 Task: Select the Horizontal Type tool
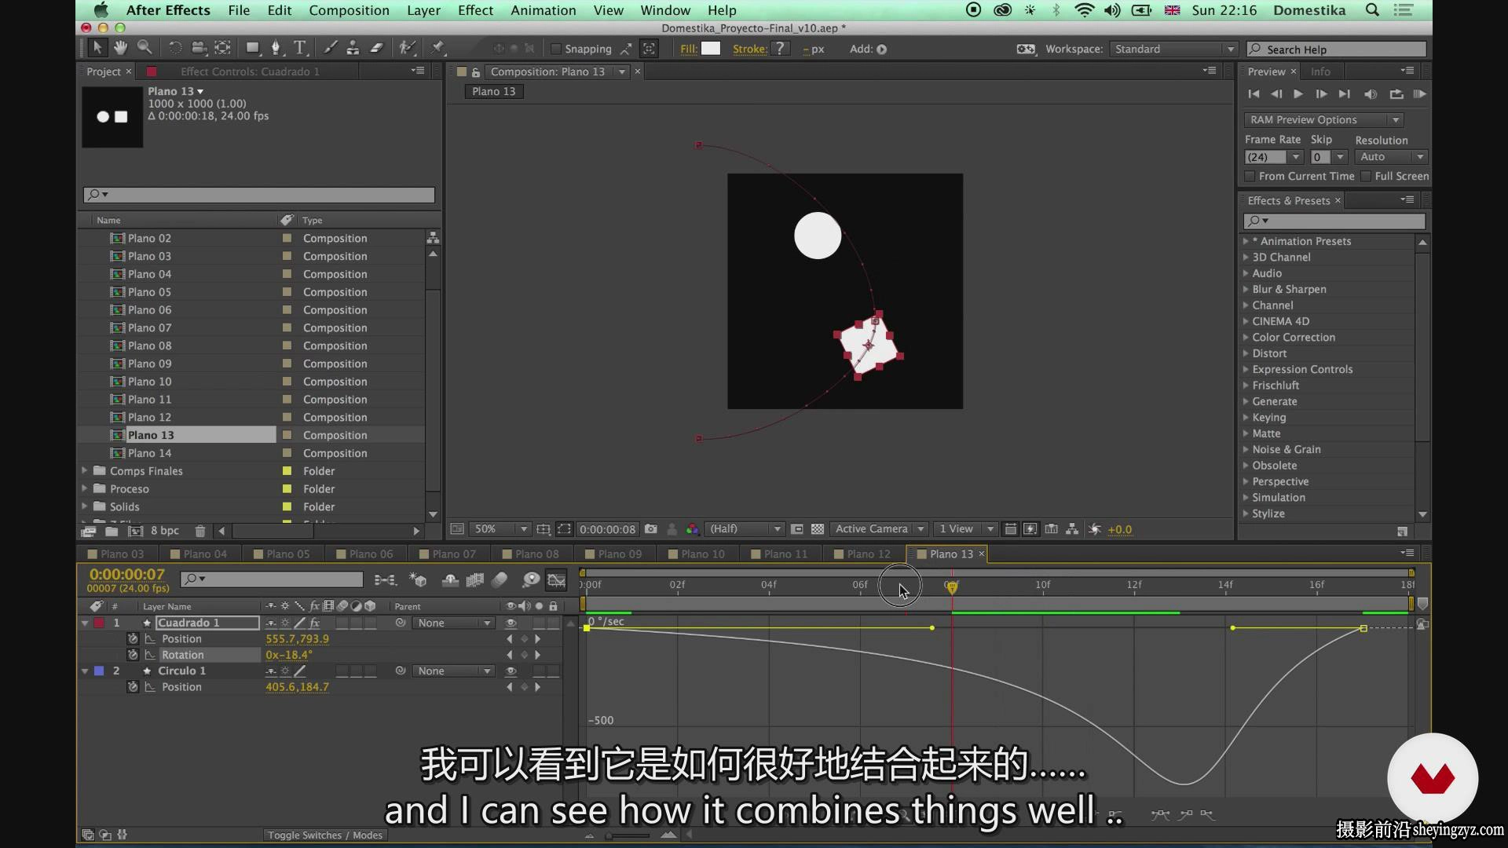point(299,48)
